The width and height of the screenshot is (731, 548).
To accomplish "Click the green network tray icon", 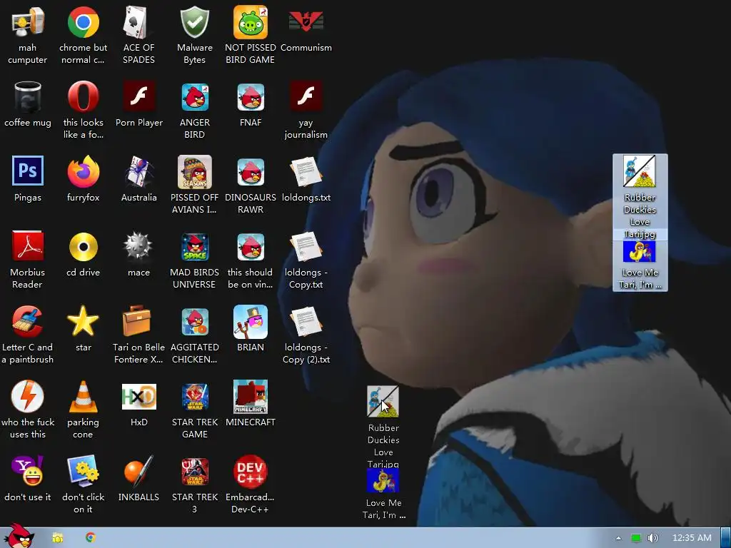I will [x=636, y=538].
